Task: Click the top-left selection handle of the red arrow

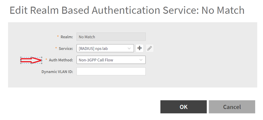Action: coord(21,57)
